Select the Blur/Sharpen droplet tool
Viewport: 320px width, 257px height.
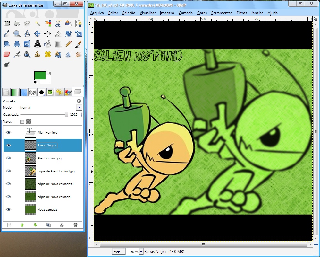pyautogui.click(x=68, y=54)
